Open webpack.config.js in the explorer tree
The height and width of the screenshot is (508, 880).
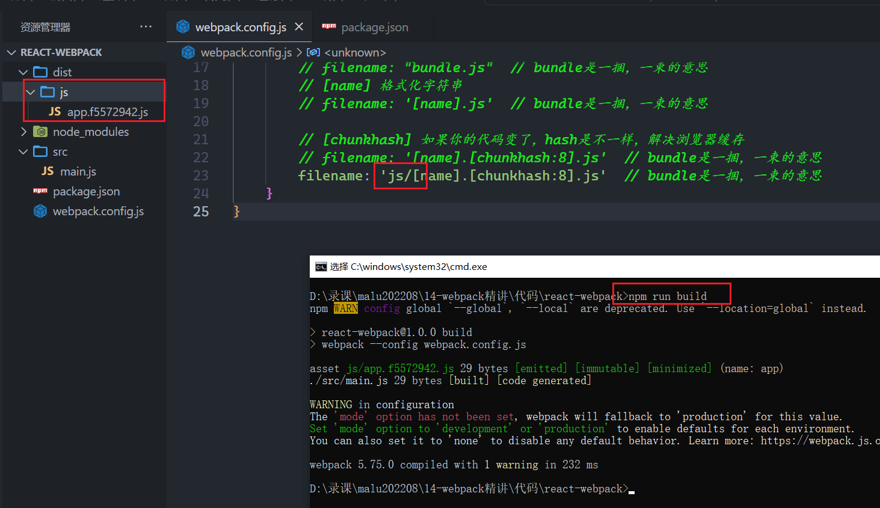click(x=98, y=211)
